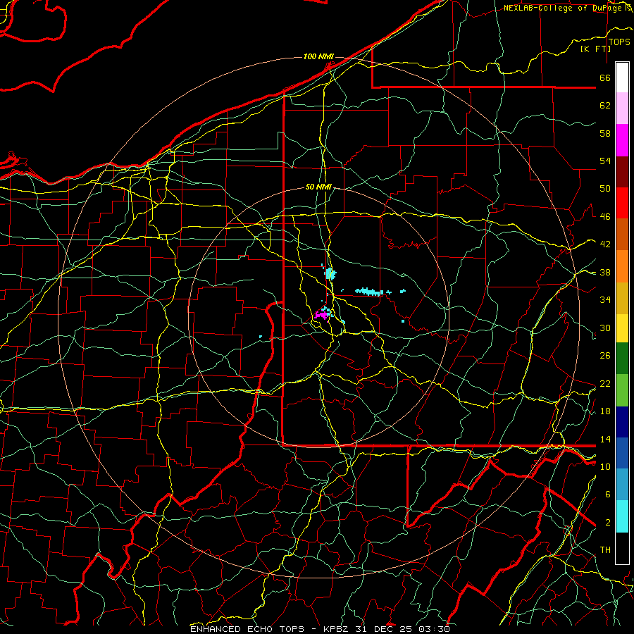
Task: Click the 'K FT' legend unit label
Action: 595,49
